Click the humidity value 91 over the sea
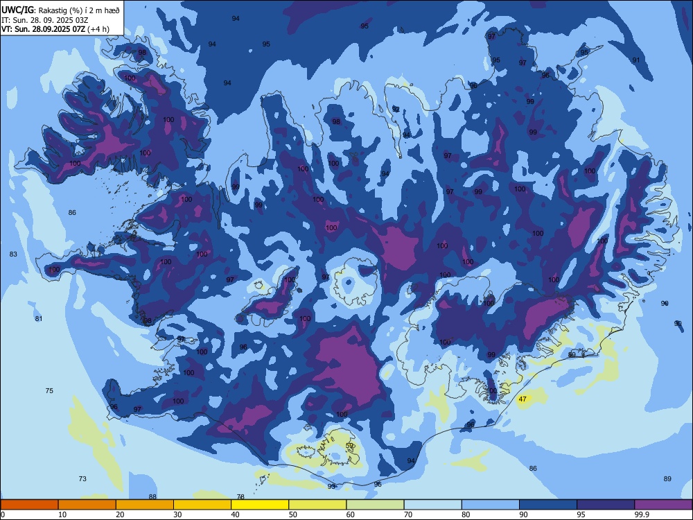This screenshot has height=520, width=693. pos(636,60)
